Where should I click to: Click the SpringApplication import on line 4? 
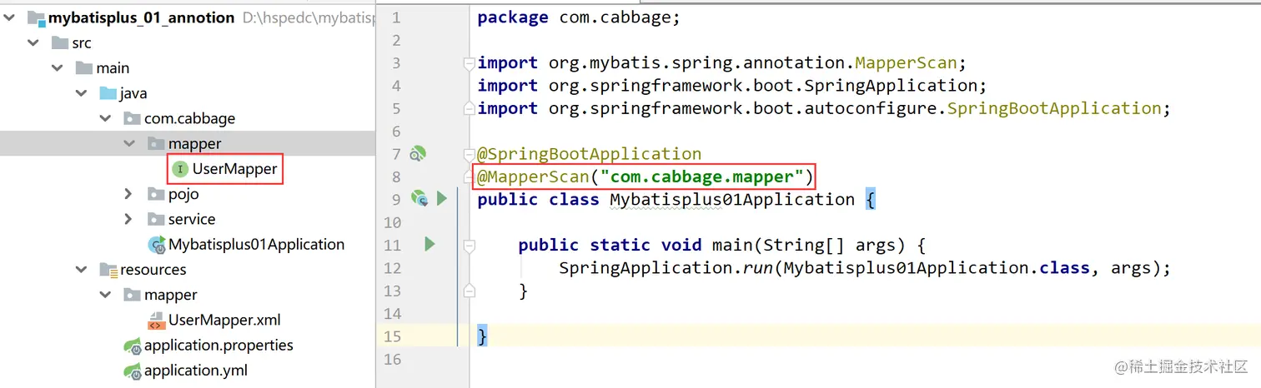pos(732,86)
